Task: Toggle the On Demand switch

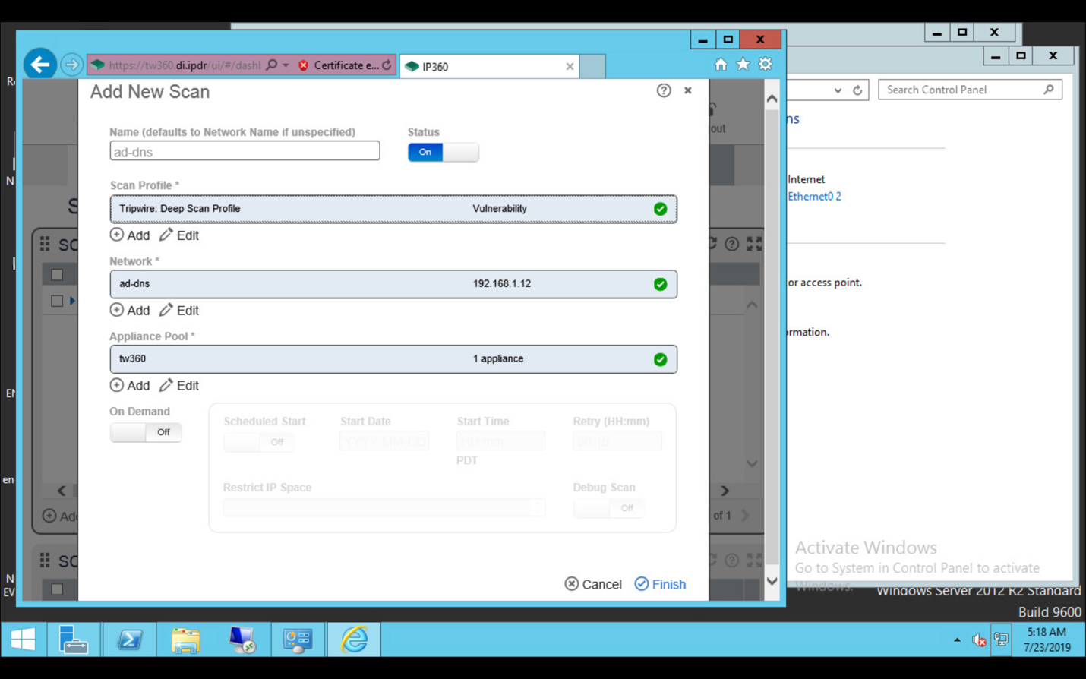Action: [146, 432]
